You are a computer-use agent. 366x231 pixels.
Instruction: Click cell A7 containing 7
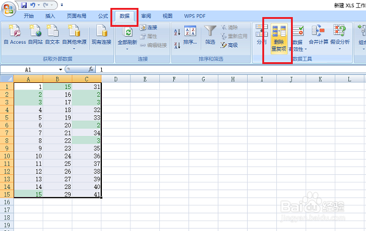click(28, 133)
